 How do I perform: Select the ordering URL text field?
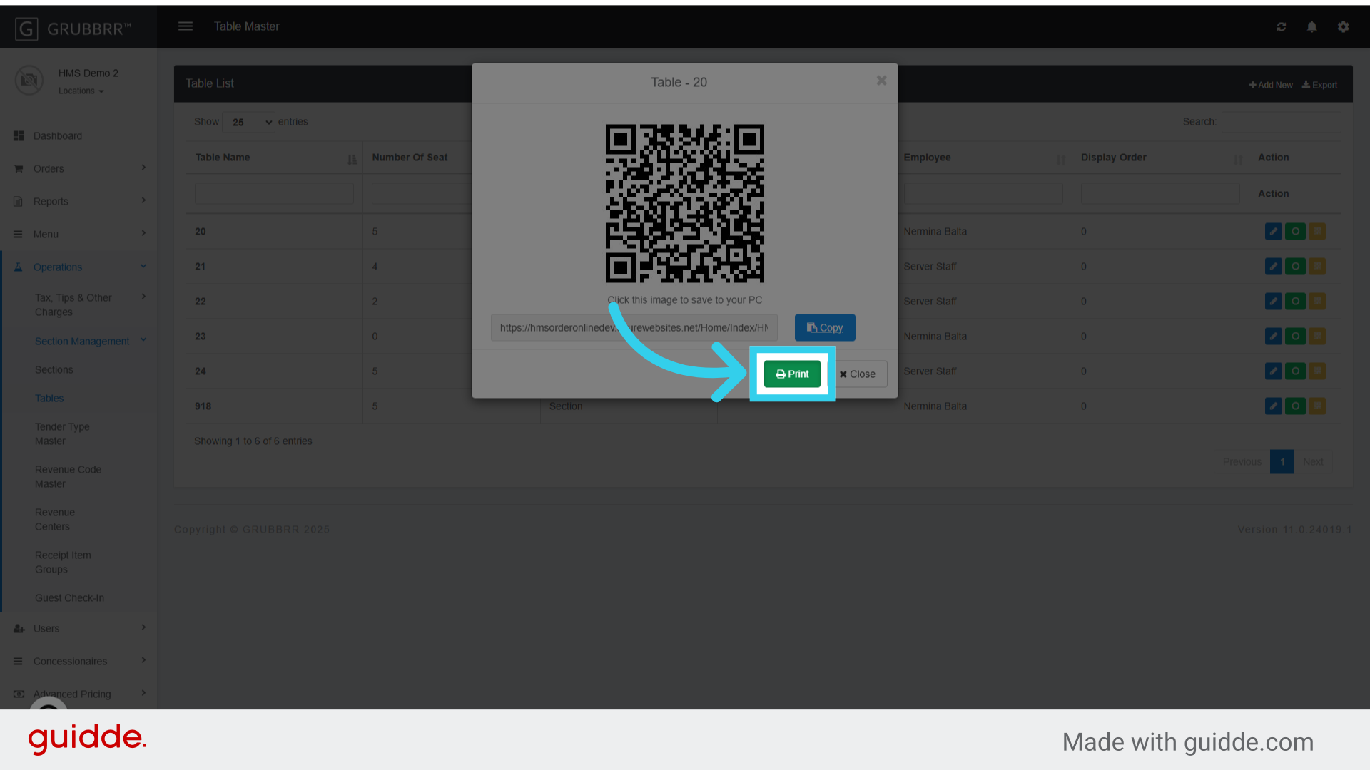634,328
